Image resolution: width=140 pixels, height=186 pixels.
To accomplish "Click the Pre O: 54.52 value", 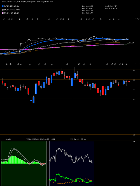I will point(88,6).
